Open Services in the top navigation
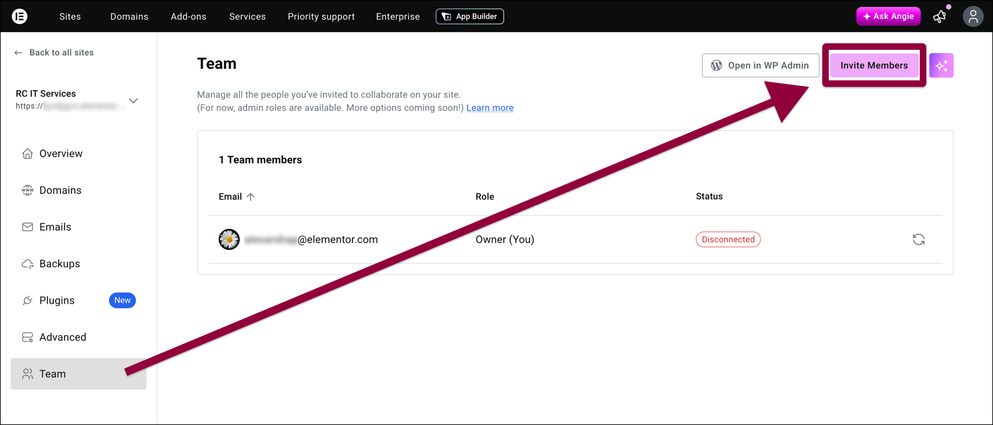993x425 pixels. [x=247, y=16]
